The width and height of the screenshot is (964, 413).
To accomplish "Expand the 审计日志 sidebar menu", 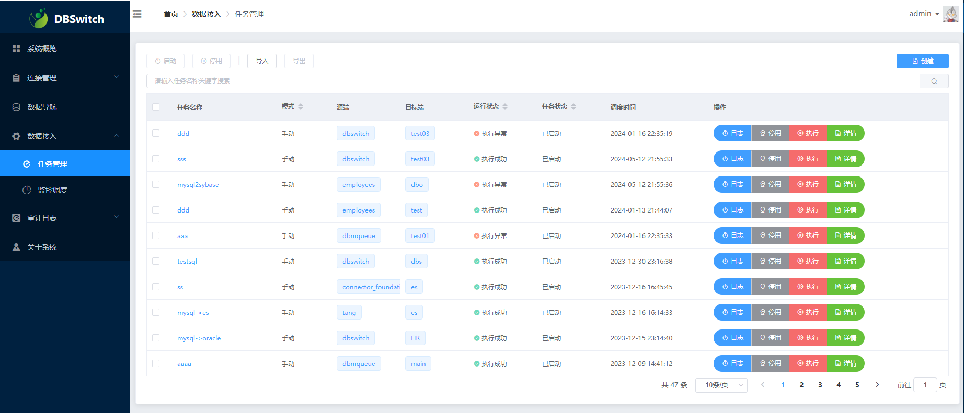I will click(x=65, y=218).
